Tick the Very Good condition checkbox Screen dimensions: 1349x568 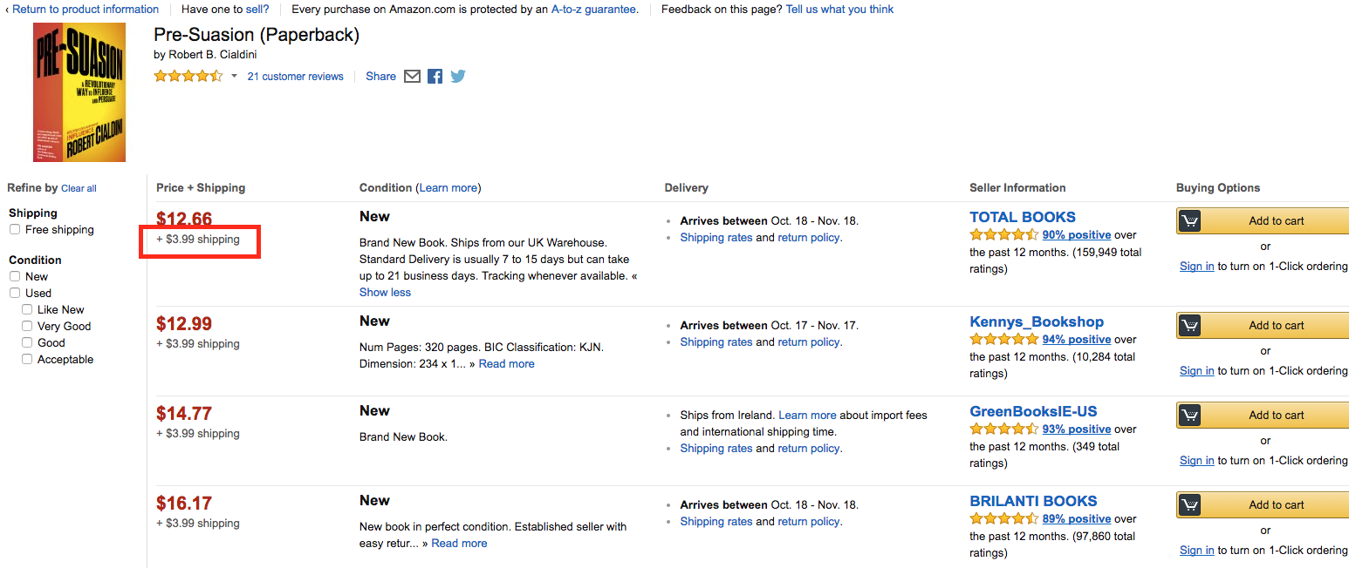tap(27, 327)
